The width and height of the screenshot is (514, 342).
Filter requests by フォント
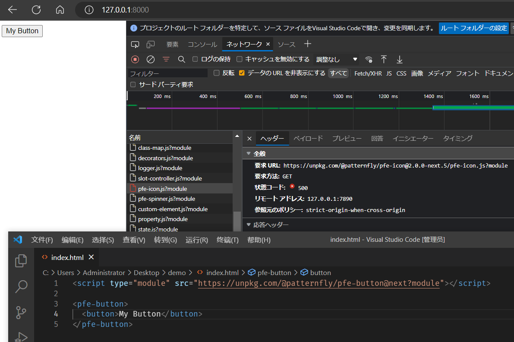(467, 73)
